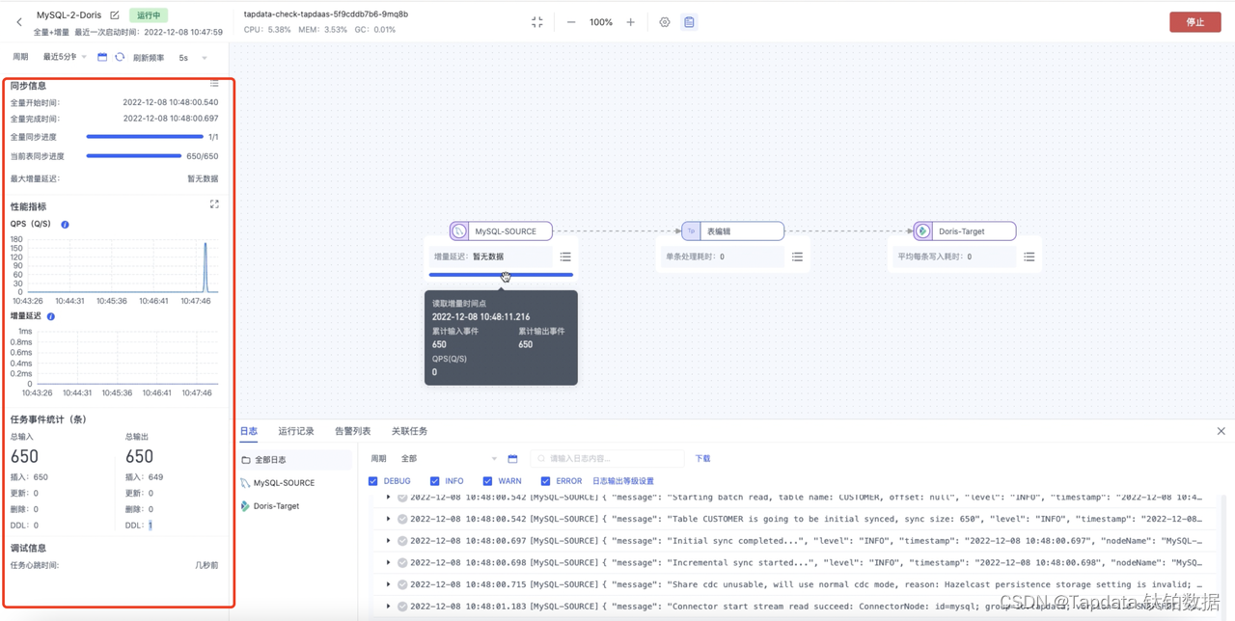Screen dimensions: 1235x621
Task: Zoom in the canvas with plus
Action: 631,22
